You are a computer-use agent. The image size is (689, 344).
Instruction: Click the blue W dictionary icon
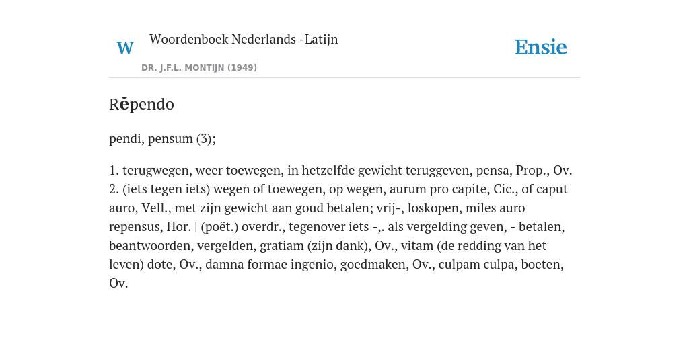pos(124,48)
